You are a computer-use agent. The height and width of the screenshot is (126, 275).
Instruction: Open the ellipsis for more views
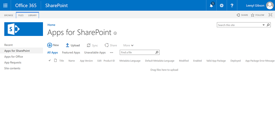coord(111,52)
